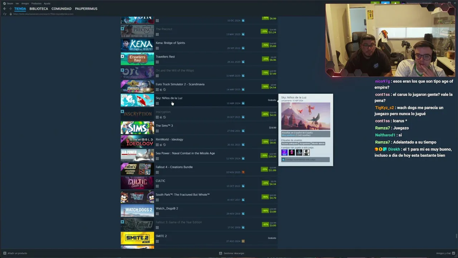Click the store URL address bar
This screenshot has width=458, height=258.
coord(43,14)
